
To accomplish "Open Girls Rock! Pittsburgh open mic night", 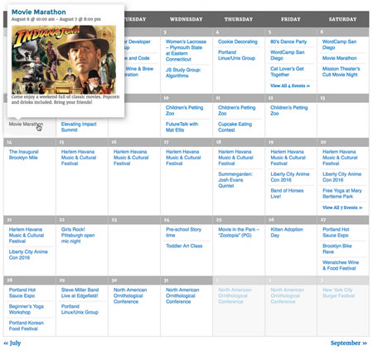I will [x=78, y=235].
